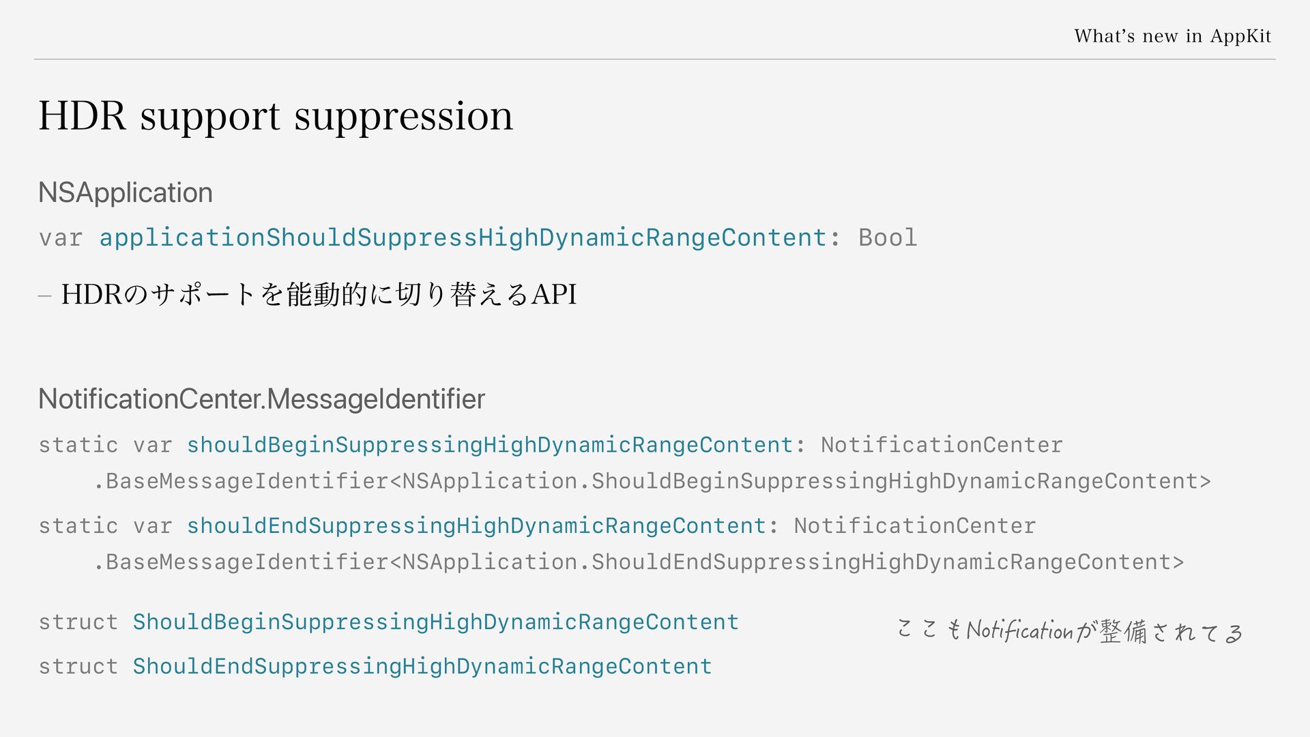Viewport: 1310px width, 737px height.
Task: Click the first 'static var' keyword
Action: [x=106, y=445]
